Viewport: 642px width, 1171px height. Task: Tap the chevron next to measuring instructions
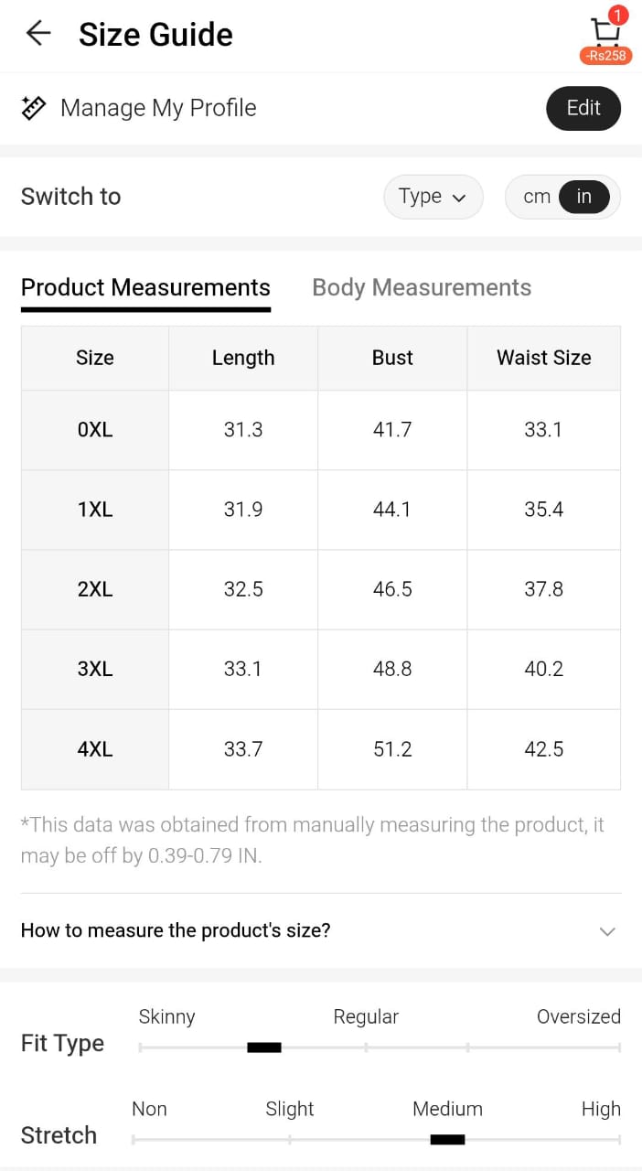(x=607, y=931)
